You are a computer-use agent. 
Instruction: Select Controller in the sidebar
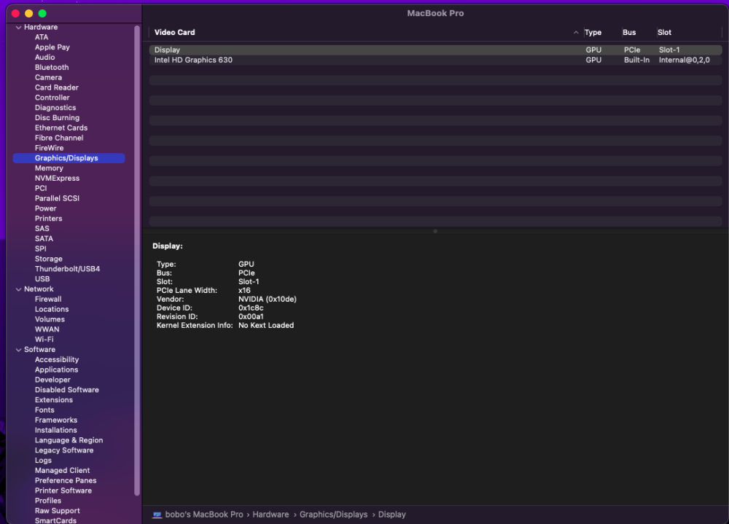(52, 98)
